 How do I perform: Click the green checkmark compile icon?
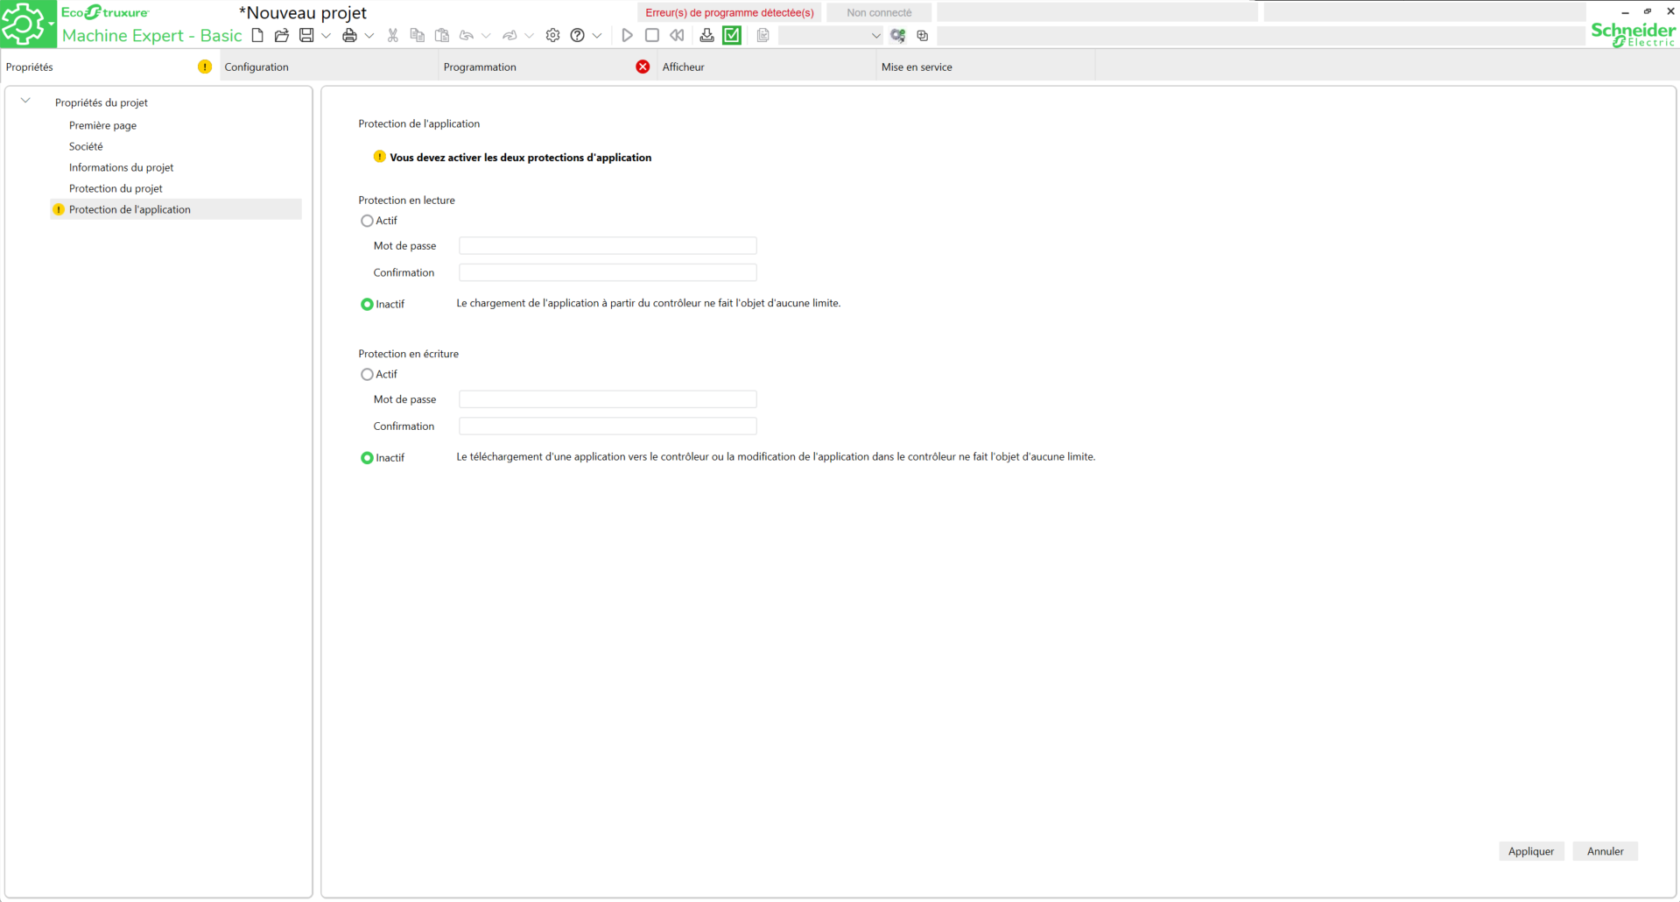coord(732,36)
